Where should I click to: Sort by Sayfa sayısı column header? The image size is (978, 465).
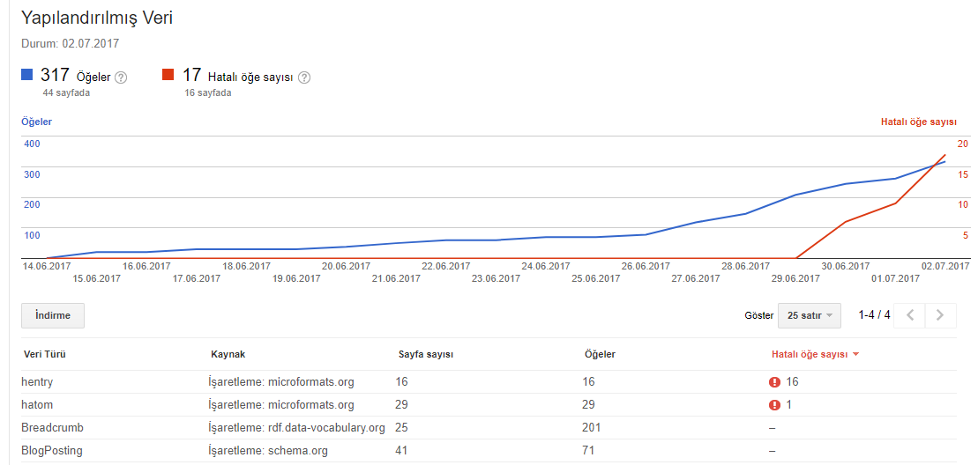pyautogui.click(x=426, y=354)
